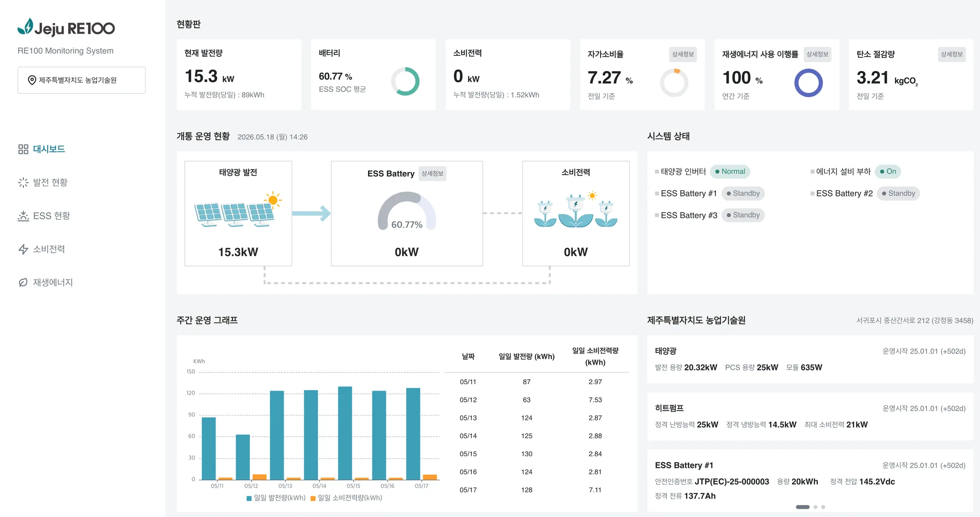980x517 pixels.
Task: Click the 일일 발전량 (kWh) column header
Action: point(527,356)
